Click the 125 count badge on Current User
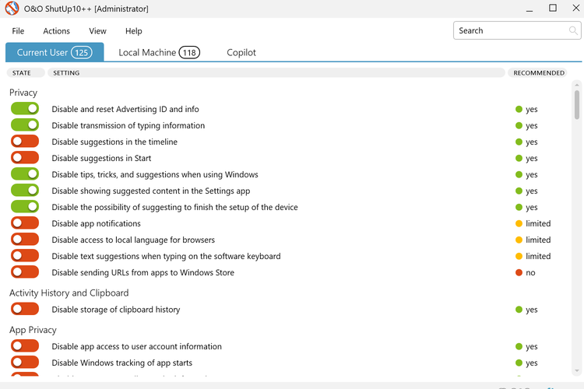The width and height of the screenshot is (584, 389). (82, 53)
